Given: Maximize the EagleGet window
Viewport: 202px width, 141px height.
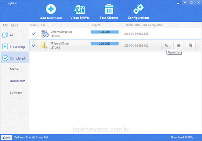Looking at the screenshot, I should tap(191, 3).
